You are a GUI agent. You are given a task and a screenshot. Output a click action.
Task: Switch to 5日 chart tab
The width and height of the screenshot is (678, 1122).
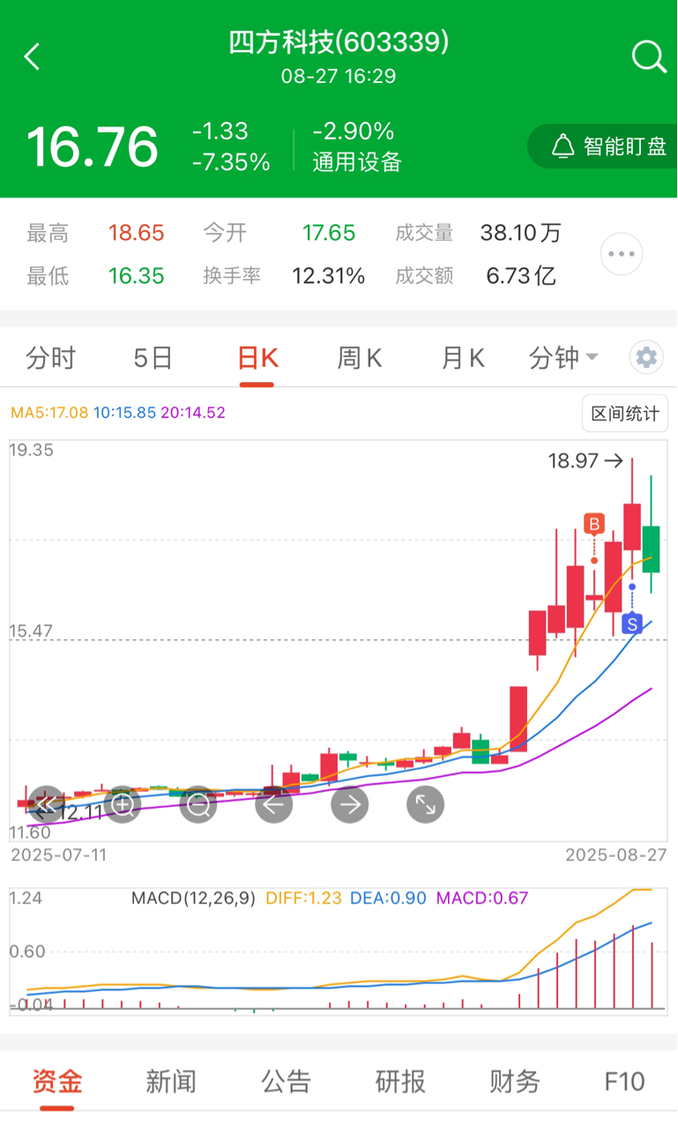click(153, 358)
